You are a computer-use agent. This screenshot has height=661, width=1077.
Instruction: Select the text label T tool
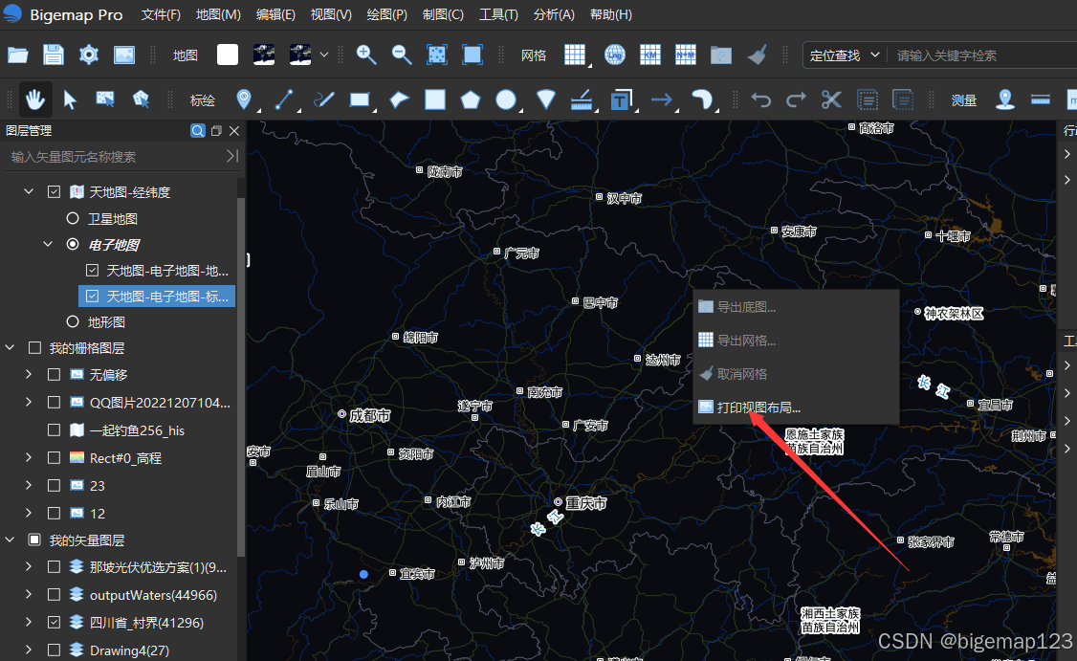click(622, 99)
